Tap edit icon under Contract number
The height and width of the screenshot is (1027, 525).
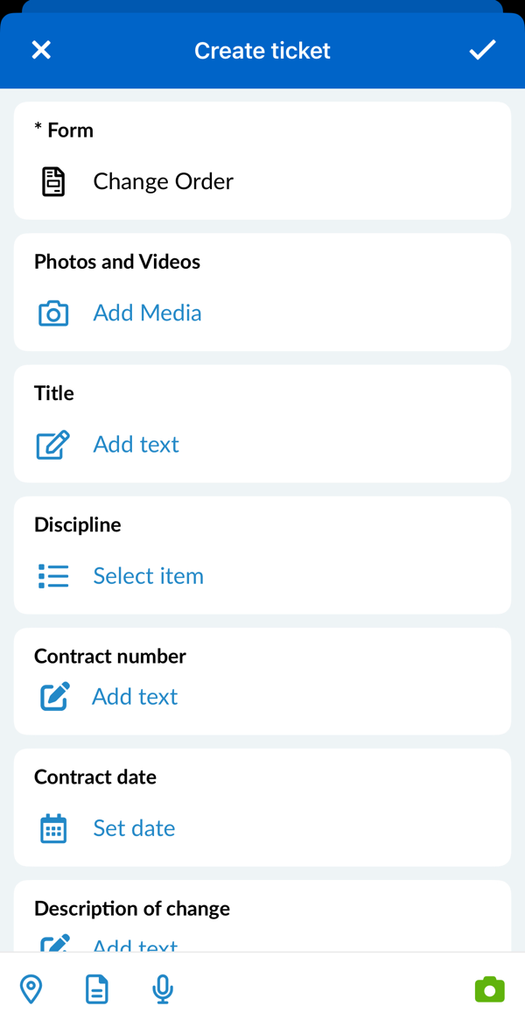[54, 696]
